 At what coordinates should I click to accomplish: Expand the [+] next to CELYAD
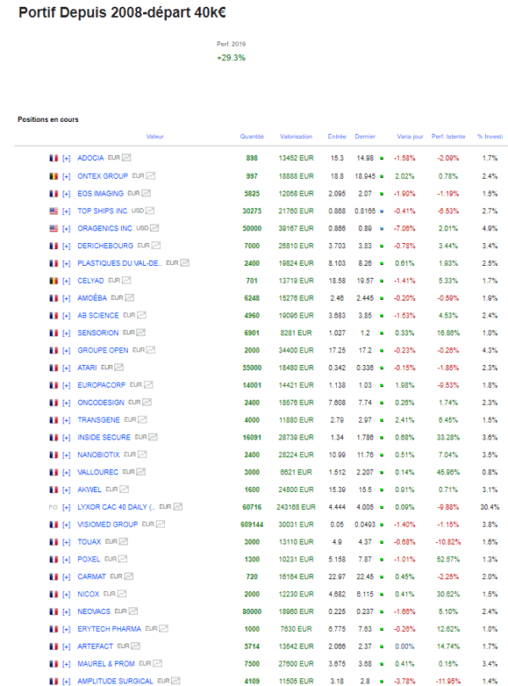tap(66, 281)
